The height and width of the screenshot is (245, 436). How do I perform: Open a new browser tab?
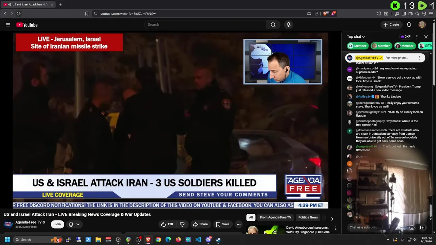[60, 4]
